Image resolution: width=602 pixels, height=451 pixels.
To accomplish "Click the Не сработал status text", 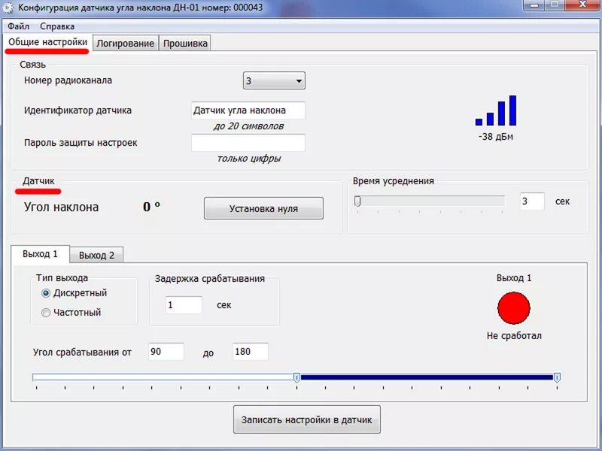I will [x=514, y=335].
